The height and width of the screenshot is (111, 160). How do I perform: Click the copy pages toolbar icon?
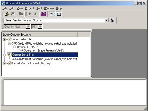pos(21,14)
